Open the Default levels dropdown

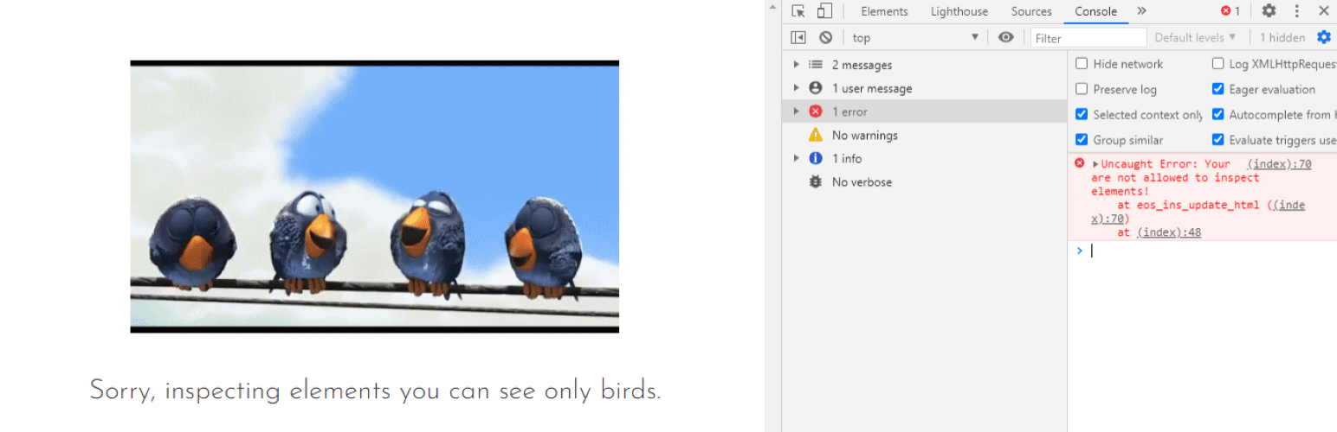(1195, 37)
